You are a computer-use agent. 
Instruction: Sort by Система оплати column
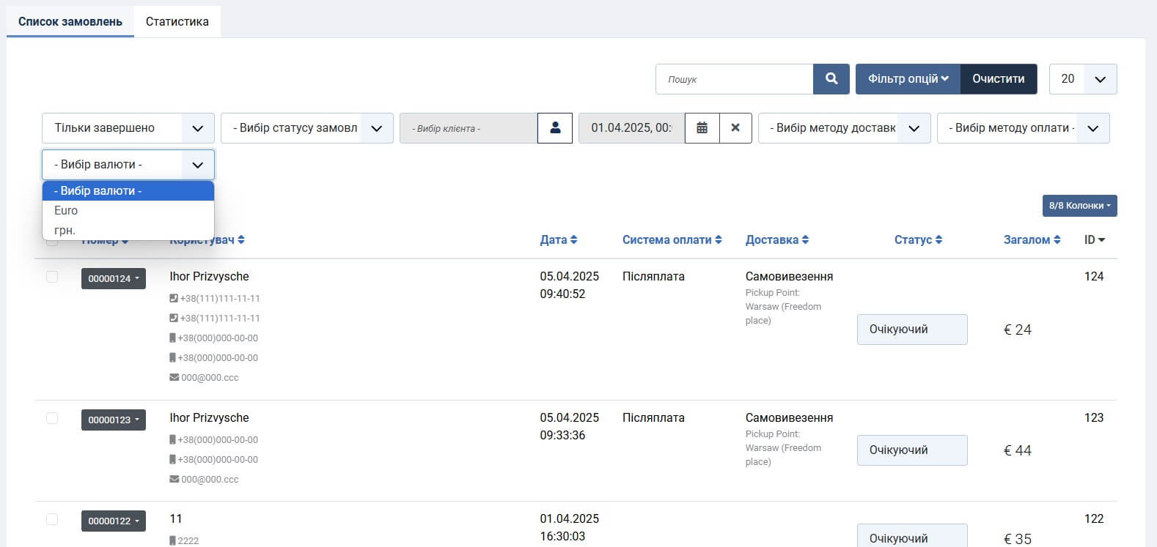(x=672, y=239)
